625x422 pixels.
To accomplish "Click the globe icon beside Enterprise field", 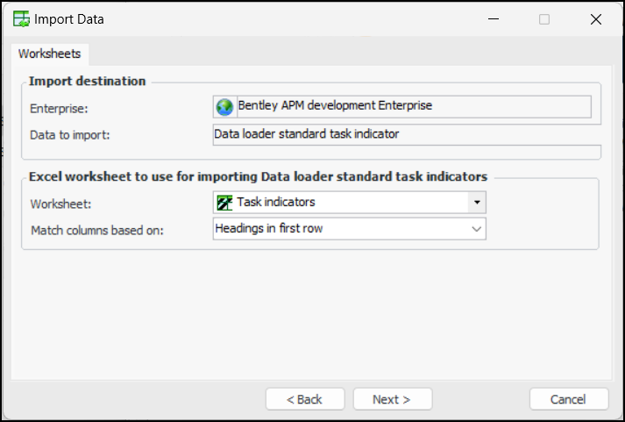I will point(225,107).
